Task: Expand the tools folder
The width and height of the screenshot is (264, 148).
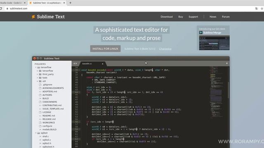Action: point(38,78)
